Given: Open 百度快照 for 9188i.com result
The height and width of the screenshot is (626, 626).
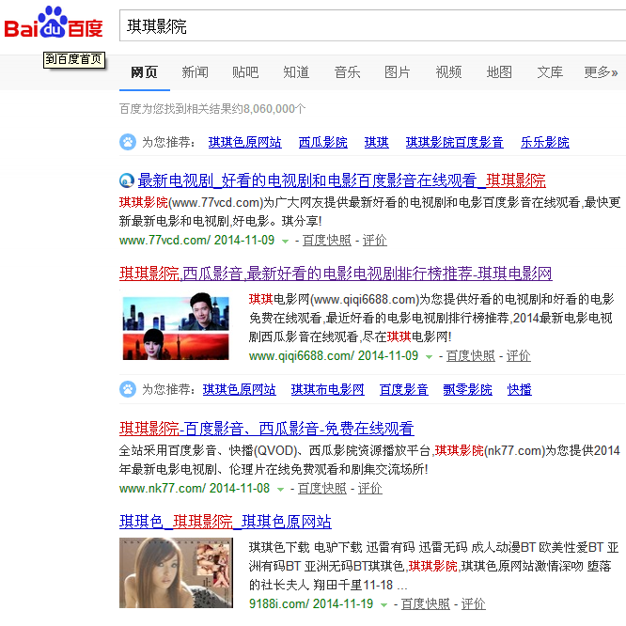Looking at the screenshot, I should pyautogui.click(x=425, y=604).
